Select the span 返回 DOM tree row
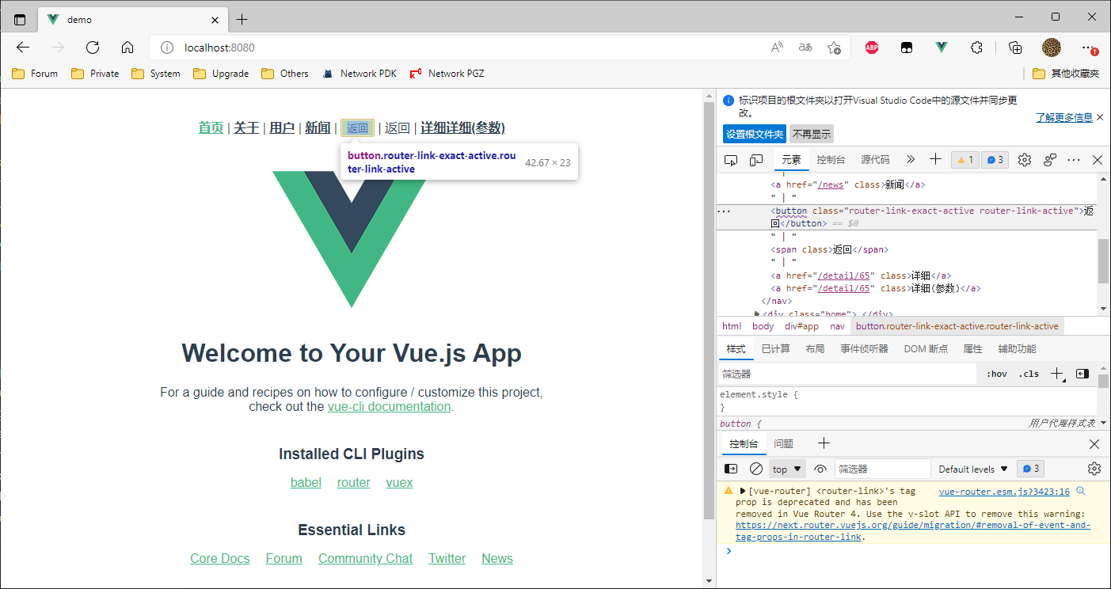 (829, 249)
